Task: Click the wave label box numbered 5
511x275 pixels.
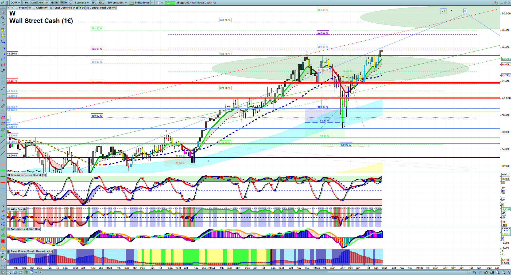Action: (465, 11)
